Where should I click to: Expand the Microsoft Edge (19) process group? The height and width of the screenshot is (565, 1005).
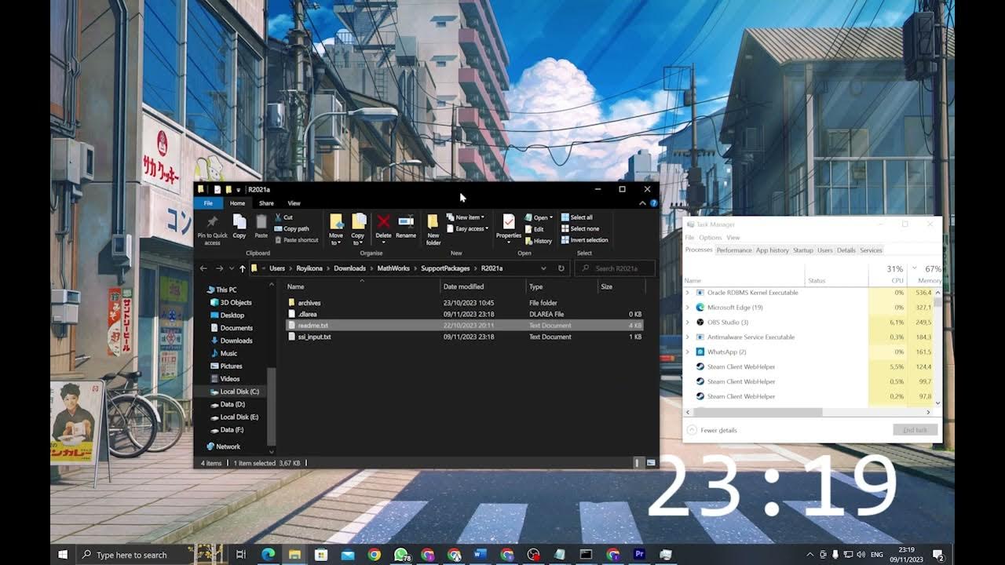point(688,308)
